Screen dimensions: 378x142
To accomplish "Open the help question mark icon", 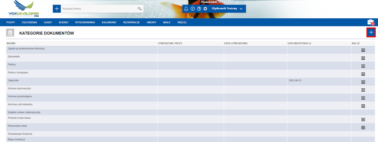I will click(199, 9).
